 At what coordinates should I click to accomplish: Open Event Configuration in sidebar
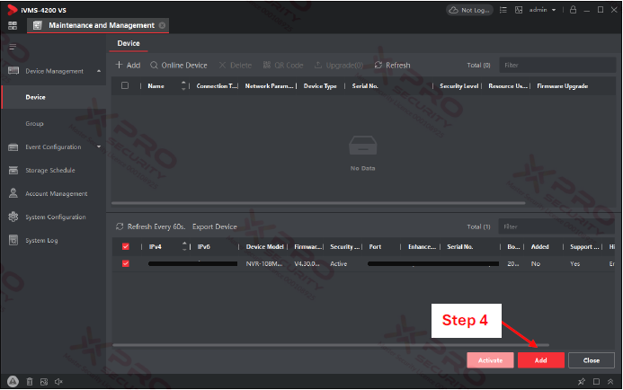point(53,147)
